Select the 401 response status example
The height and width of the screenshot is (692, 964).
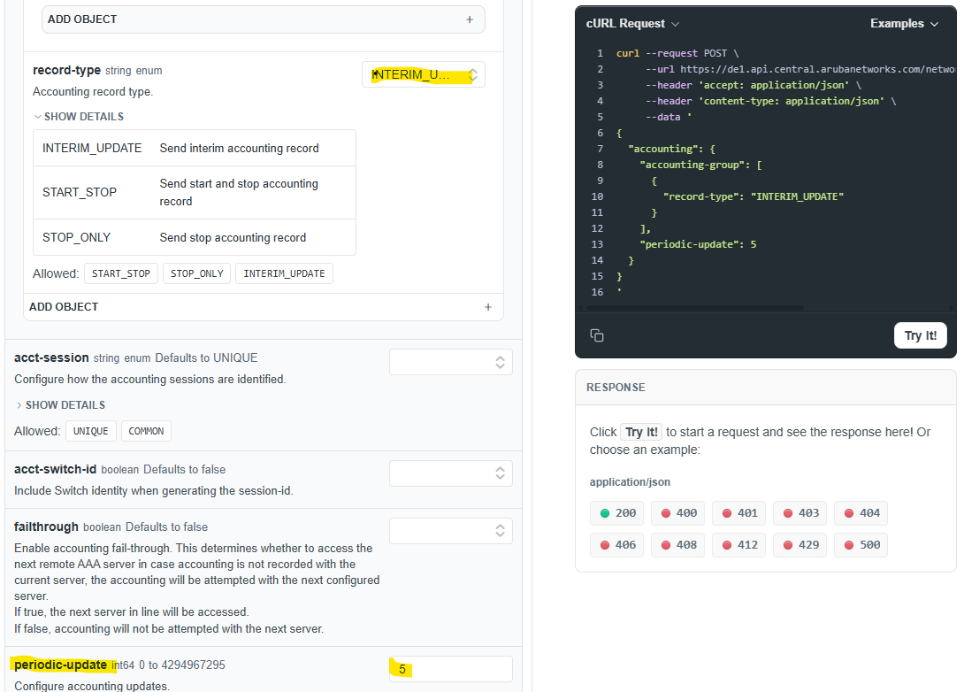click(739, 513)
